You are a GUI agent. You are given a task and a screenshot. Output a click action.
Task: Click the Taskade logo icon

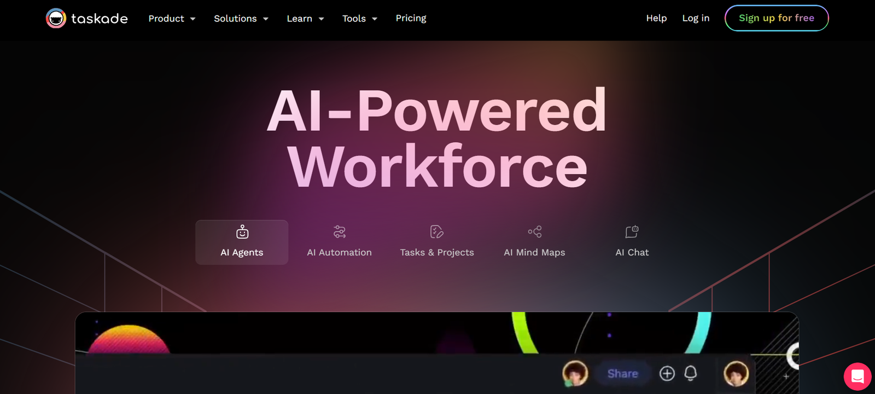[x=56, y=19]
